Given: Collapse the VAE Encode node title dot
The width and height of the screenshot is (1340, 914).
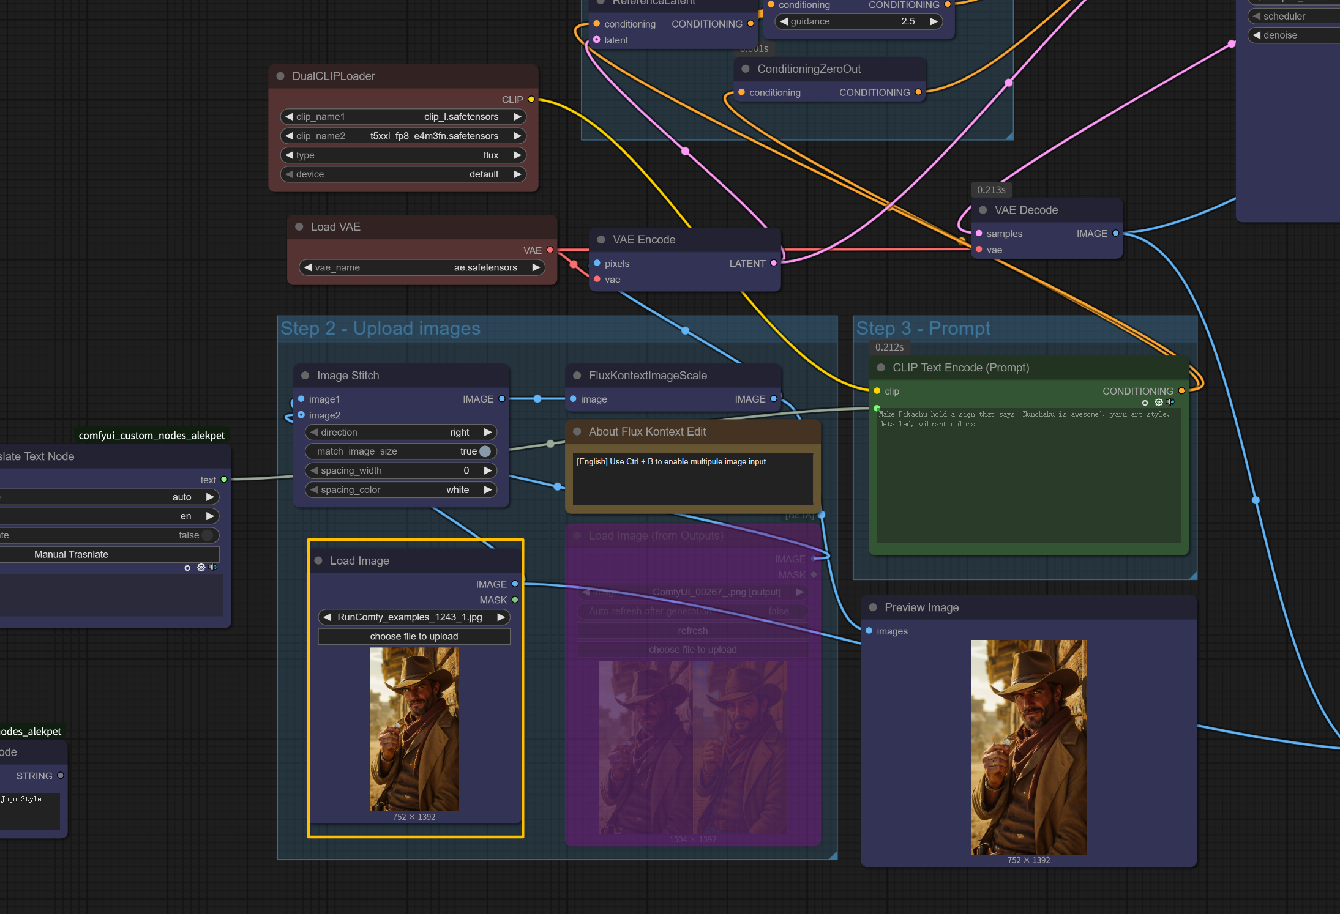Looking at the screenshot, I should (601, 240).
